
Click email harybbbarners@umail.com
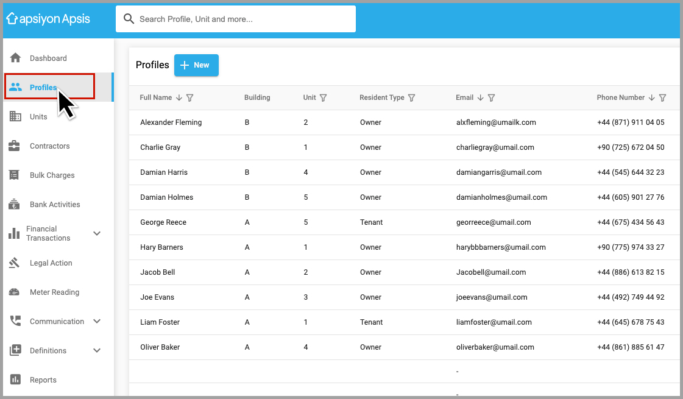click(500, 247)
